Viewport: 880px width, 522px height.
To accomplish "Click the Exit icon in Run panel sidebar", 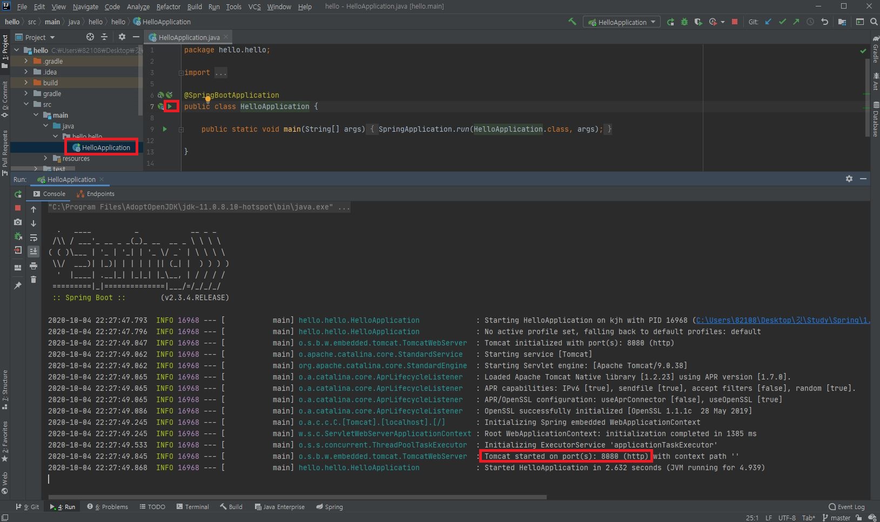I will point(18,250).
